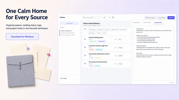Switch to the Bibliography tab
Screen dimensions: 179x100
tap(136, 22)
